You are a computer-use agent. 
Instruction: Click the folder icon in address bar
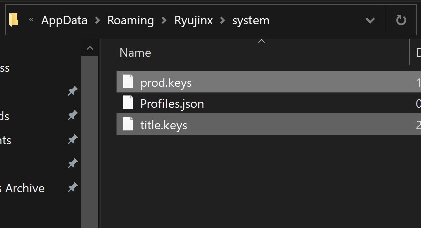[14, 20]
